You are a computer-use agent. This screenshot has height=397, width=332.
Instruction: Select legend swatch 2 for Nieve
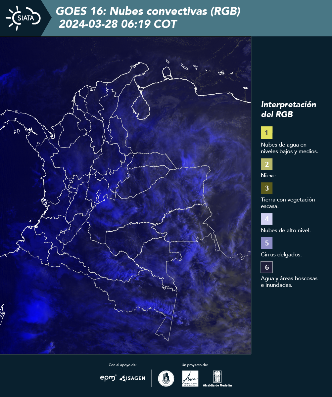tap(266, 164)
